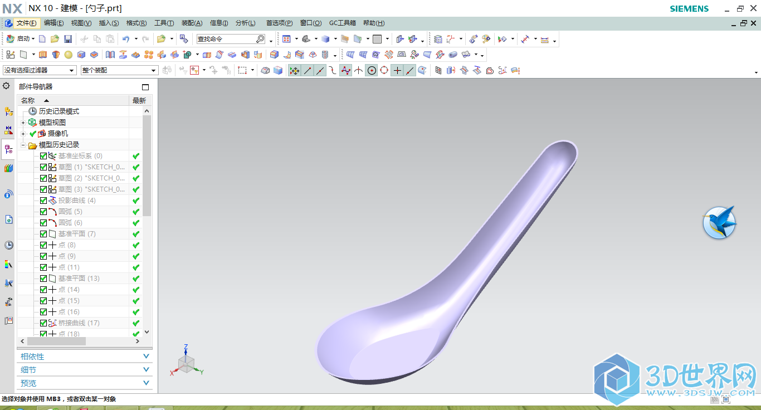The image size is (761, 410).
Task: Click the New file icon
Action: (42, 39)
